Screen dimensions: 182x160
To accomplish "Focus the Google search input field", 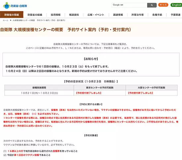I will 129,5.
